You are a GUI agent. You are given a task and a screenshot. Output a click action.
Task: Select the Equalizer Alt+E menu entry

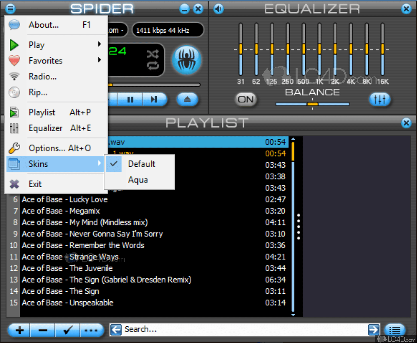pyautogui.click(x=56, y=128)
